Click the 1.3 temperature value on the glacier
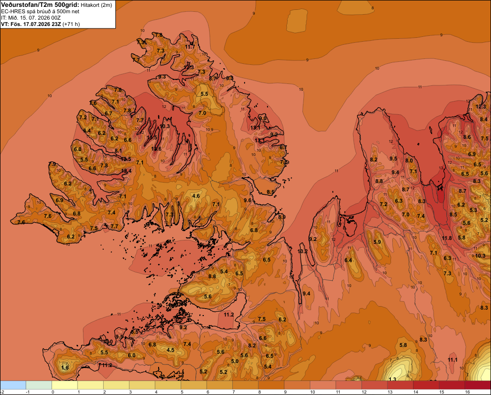Viewport: 491px width, 395px height. coord(392,379)
